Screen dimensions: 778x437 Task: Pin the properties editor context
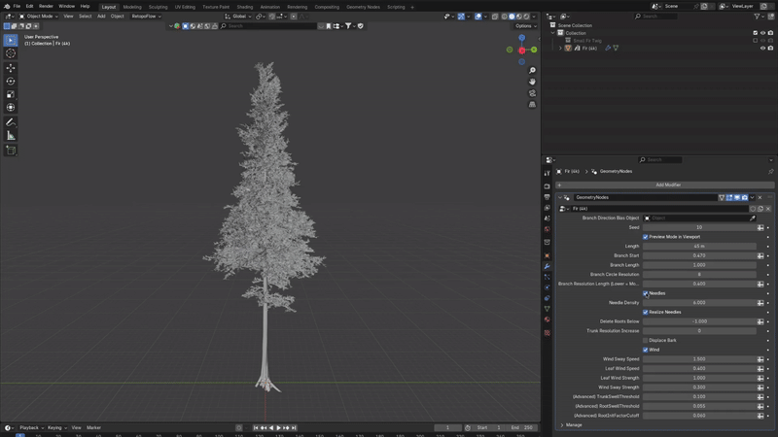pyautogui.click(x=770, y=172)
